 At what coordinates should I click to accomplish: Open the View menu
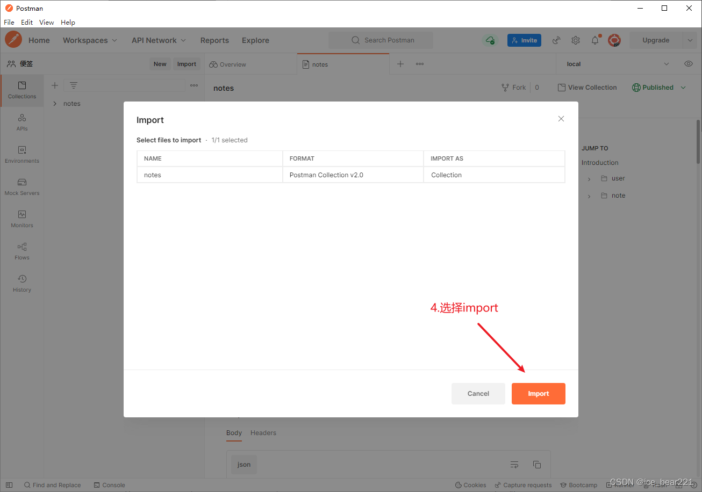tap(47, 23)
